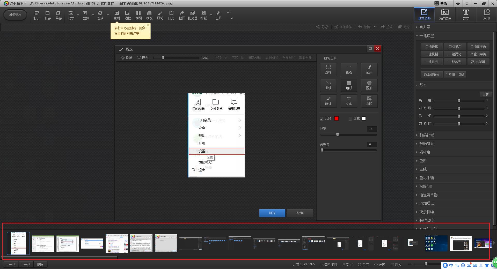Select the Windows desktop thumbnail in filmstrip
Image resolution: width=497 pixels, height=269 pixels.
point(436,243)
